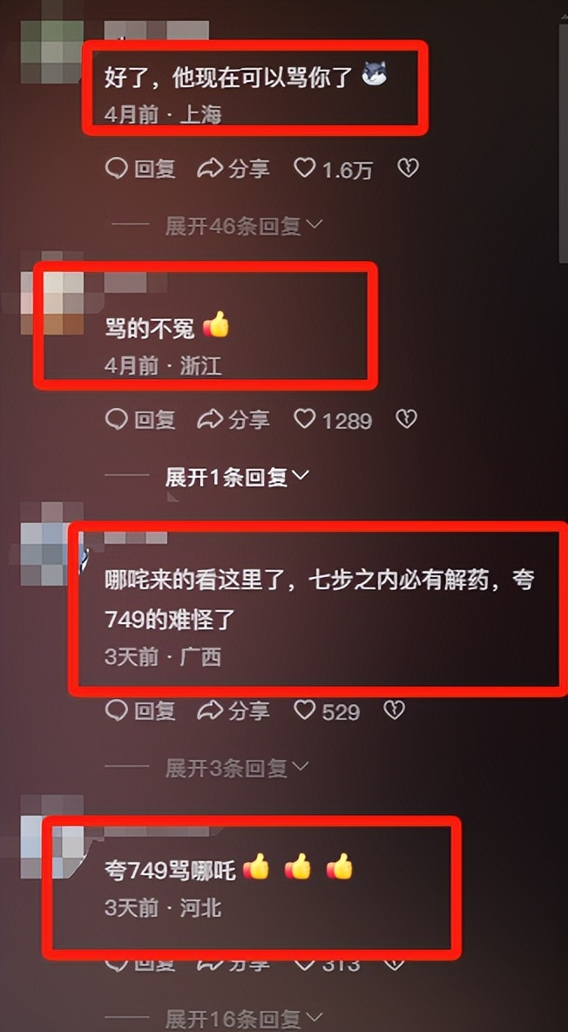Dislike the Shanghai comment with broken heart

tap(408, 169)
